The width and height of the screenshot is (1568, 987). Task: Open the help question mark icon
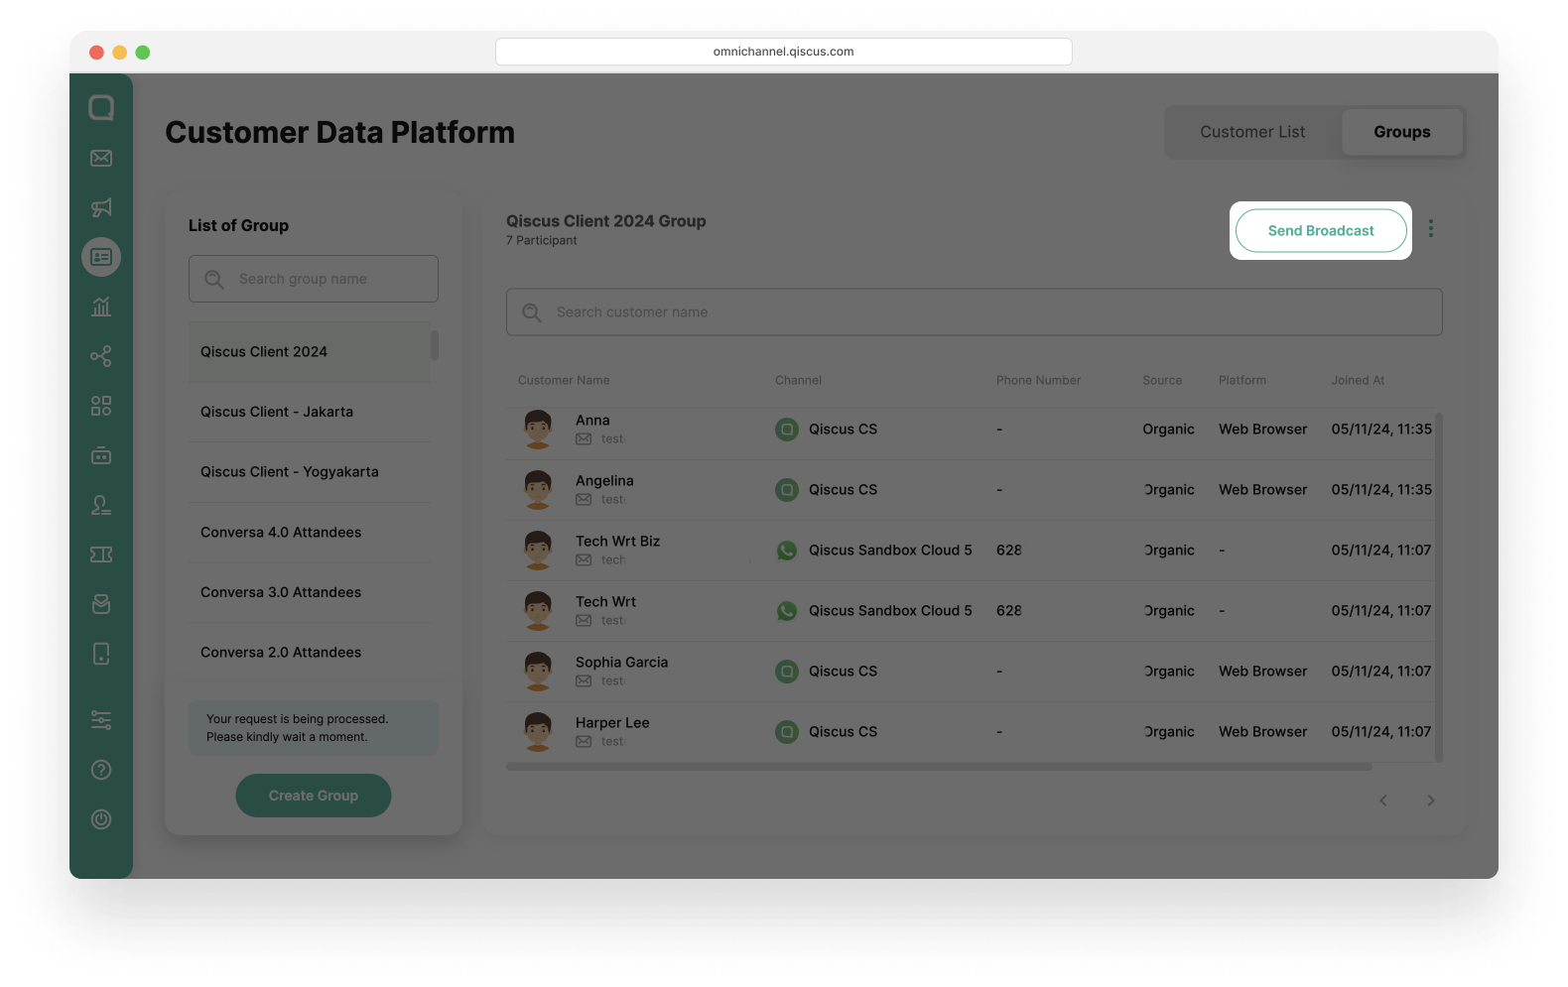101,770
